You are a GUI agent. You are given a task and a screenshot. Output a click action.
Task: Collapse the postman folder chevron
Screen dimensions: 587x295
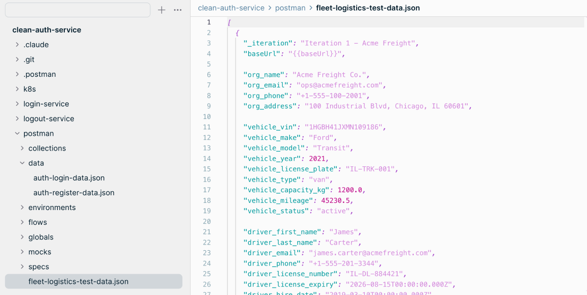(17, 133)
